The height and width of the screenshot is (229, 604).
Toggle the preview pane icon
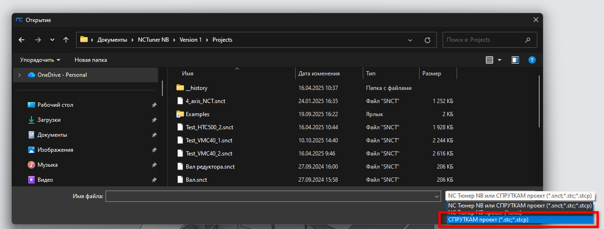[515, 60]
